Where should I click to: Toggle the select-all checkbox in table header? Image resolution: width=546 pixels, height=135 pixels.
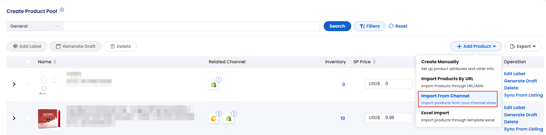(x=28, y=62)
